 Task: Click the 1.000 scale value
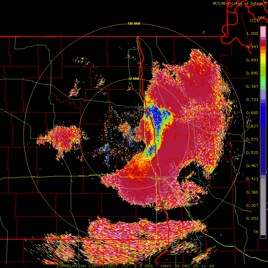pos(252,33)
